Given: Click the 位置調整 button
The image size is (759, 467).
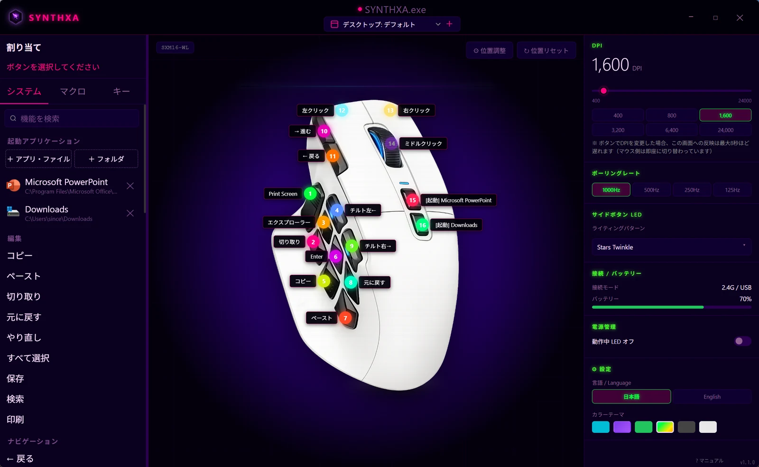Looking at the screenshot, I should click(x=490, y=50).
